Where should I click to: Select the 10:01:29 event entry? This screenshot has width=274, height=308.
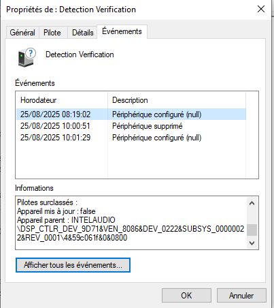click(131, 138)
